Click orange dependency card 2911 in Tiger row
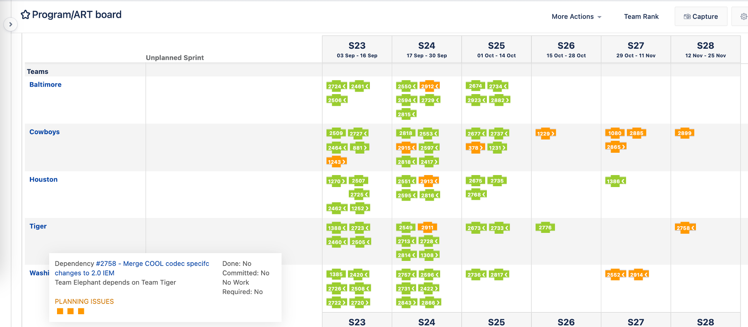 (x=427, y=227)
